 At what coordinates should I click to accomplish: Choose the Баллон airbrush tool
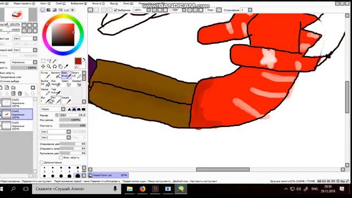56,75
